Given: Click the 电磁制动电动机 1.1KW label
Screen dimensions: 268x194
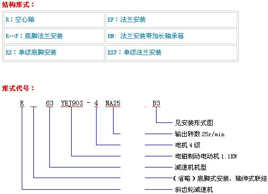Looking at the screenshot, I should pos(206,156).
